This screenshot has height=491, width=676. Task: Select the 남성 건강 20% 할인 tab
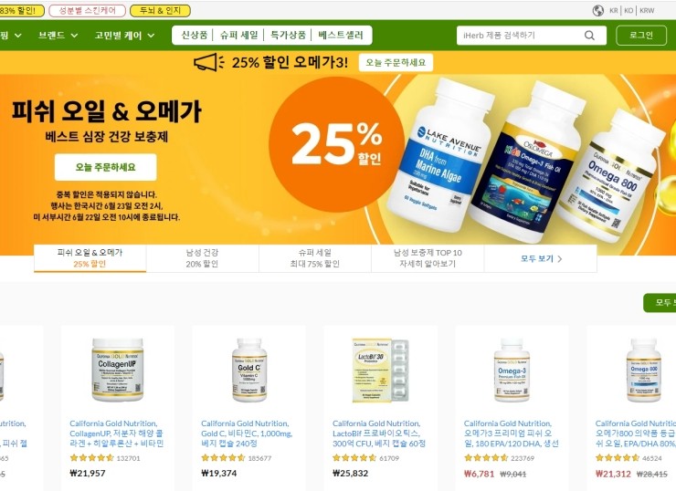(202, 258)
